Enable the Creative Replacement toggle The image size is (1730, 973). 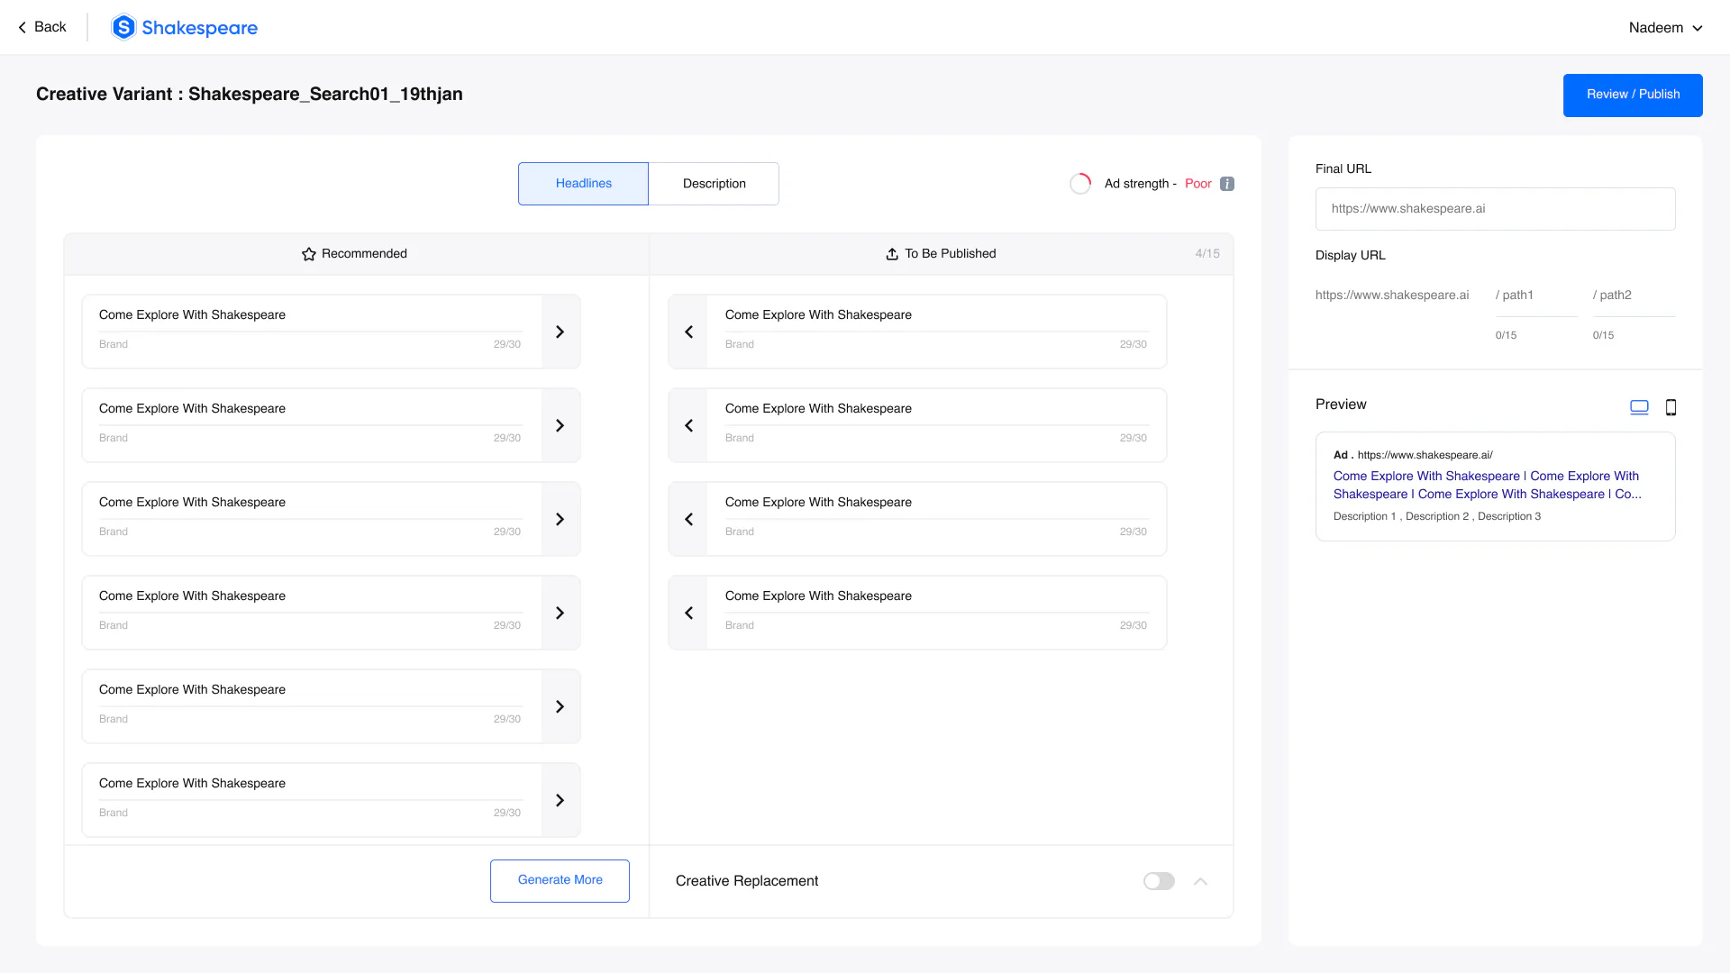pos(1159,881)
